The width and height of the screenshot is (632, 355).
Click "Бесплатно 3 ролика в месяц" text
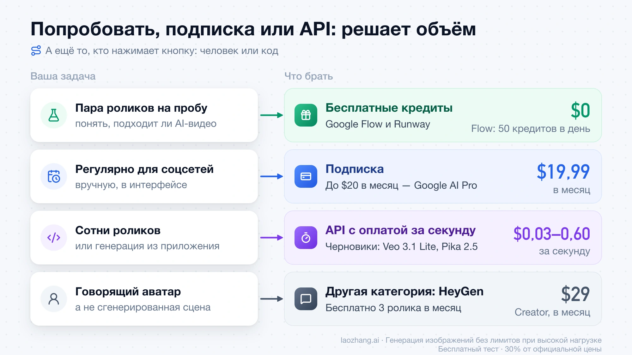tap(393, 308)
